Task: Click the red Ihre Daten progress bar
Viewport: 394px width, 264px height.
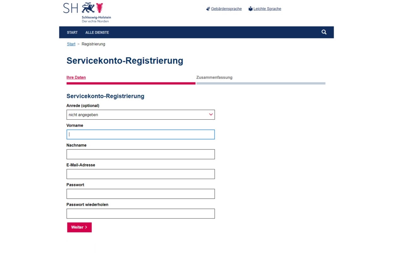Action: (x=131, y=83)
